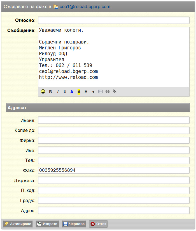
Task: Focus the П. код input field
Action: 114,190
